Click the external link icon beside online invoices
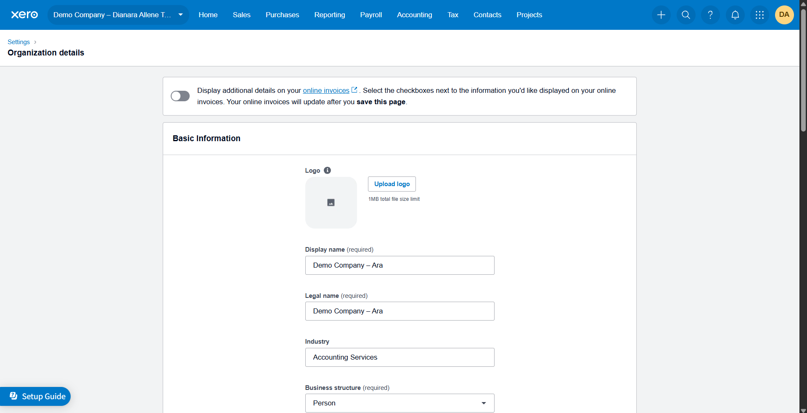 [x=355, y=90]
